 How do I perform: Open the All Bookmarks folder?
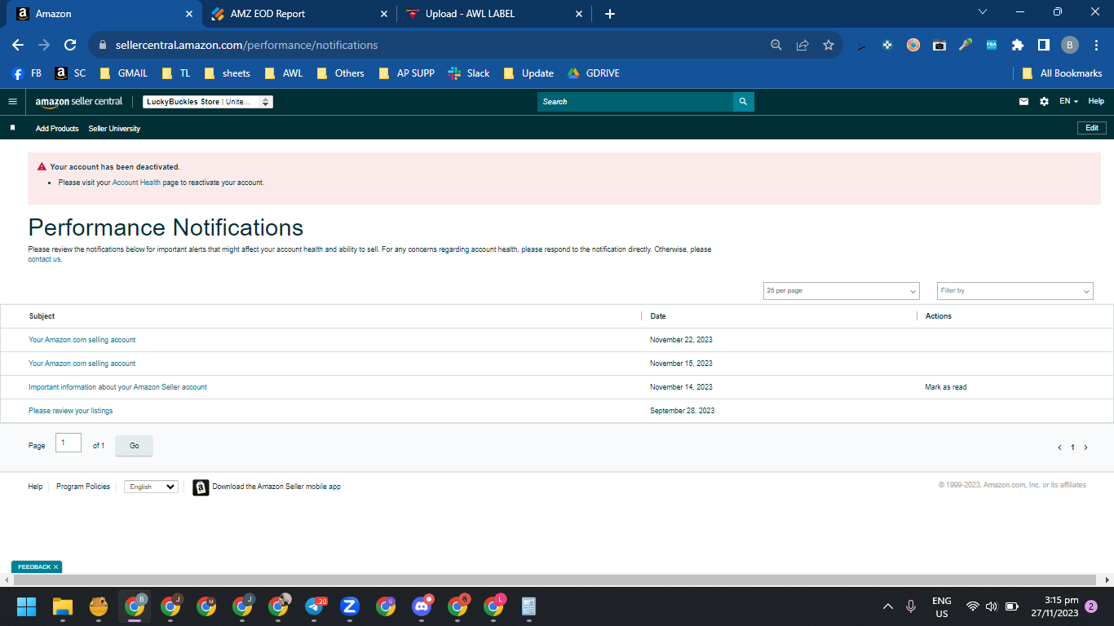[x=1063, y=73]
